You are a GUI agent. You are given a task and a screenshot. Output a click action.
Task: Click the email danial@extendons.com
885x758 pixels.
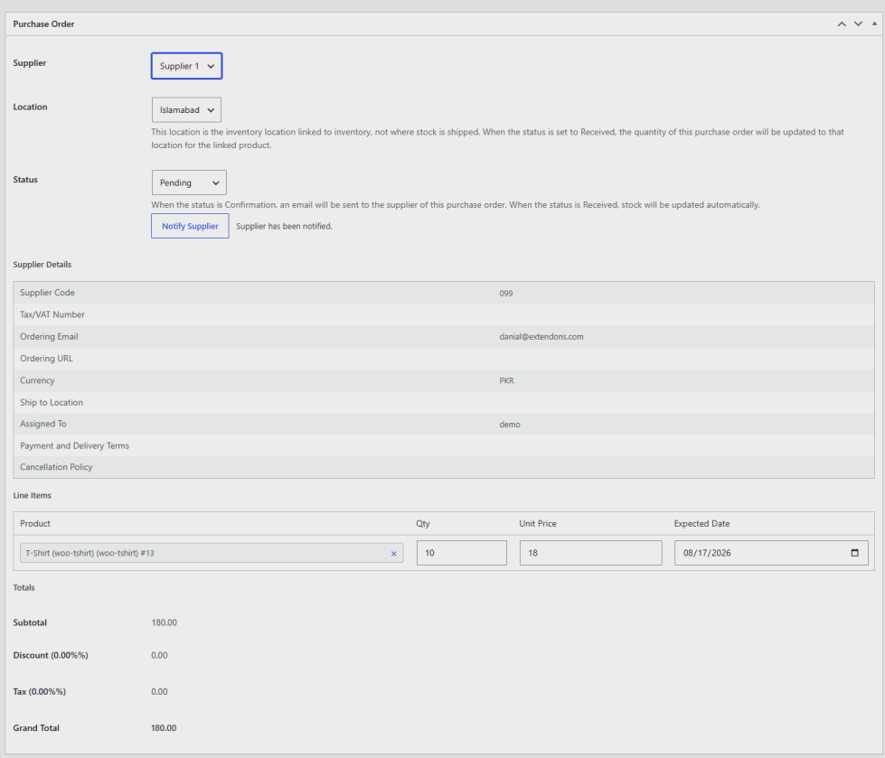click(541, 337)
